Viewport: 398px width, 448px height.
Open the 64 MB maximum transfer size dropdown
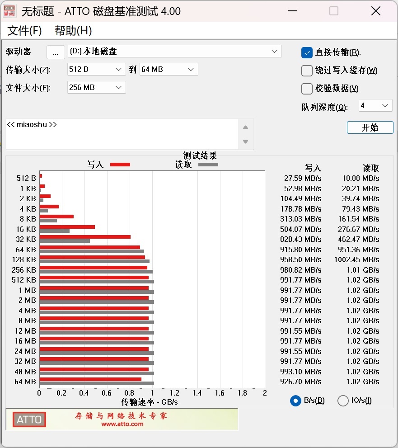pos(169,69)
